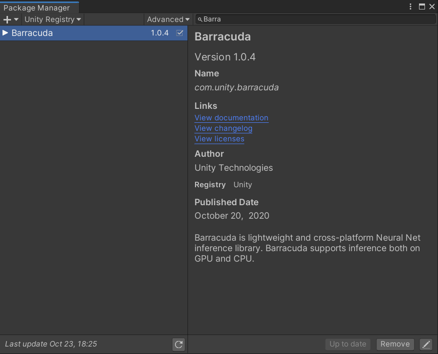Click the plus add package icon
This screenshot has height=354, width=438.
click(7, 19)
